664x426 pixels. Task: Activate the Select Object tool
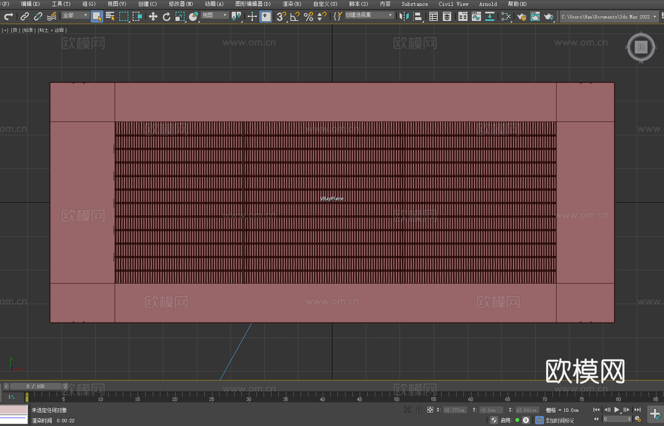coord(97,16)
